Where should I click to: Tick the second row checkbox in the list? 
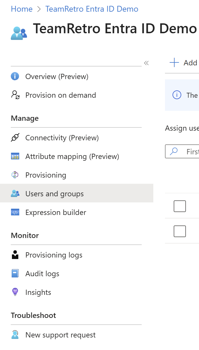pos(180,231)
